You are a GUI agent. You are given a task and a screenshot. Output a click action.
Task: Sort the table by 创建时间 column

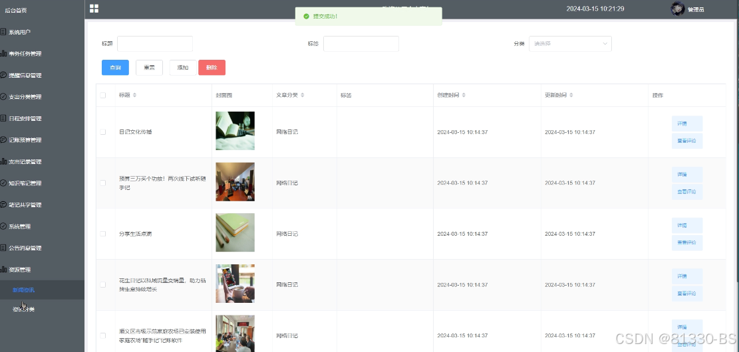point(464,95)
